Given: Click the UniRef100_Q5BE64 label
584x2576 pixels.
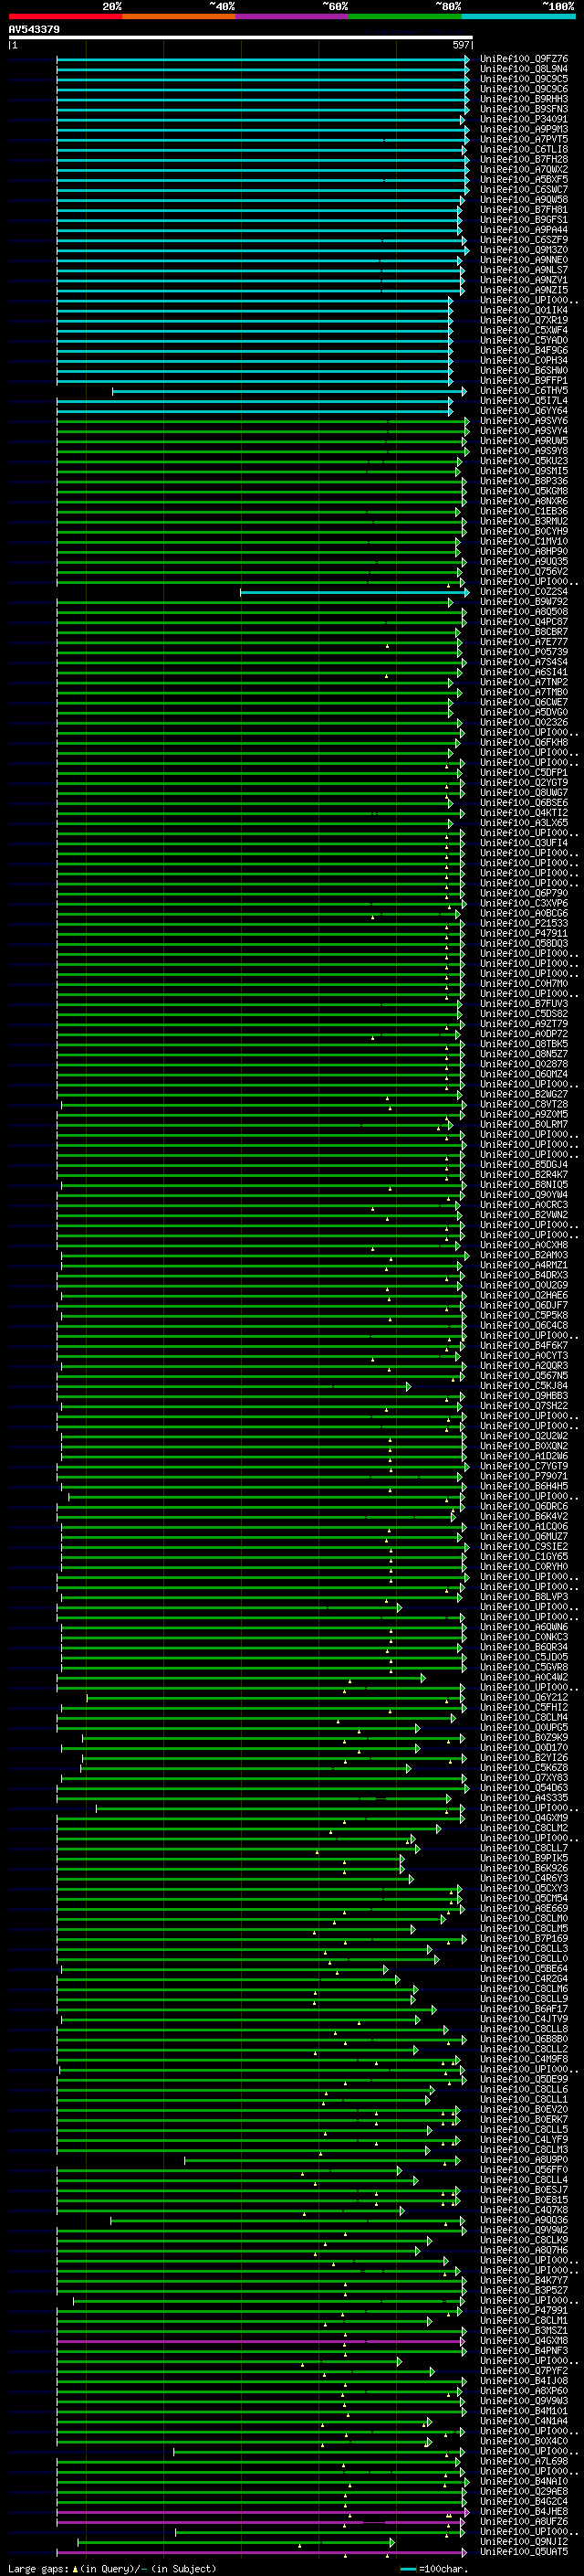Looking at the screenshot, I should pyautogui.click(x=524, y=1969).
